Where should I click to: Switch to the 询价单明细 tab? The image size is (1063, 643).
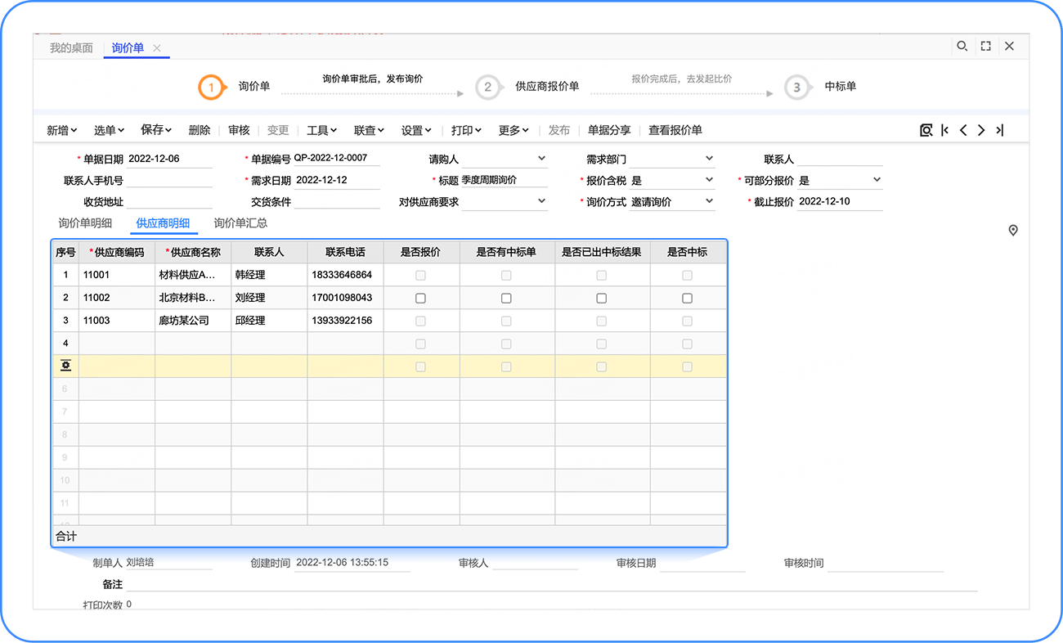tap(85, 223)
